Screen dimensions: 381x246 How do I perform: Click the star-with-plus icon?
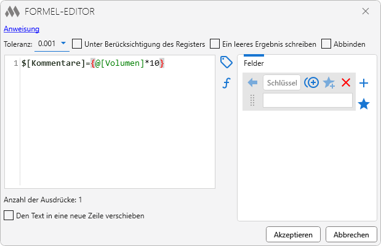click(329, 82)
